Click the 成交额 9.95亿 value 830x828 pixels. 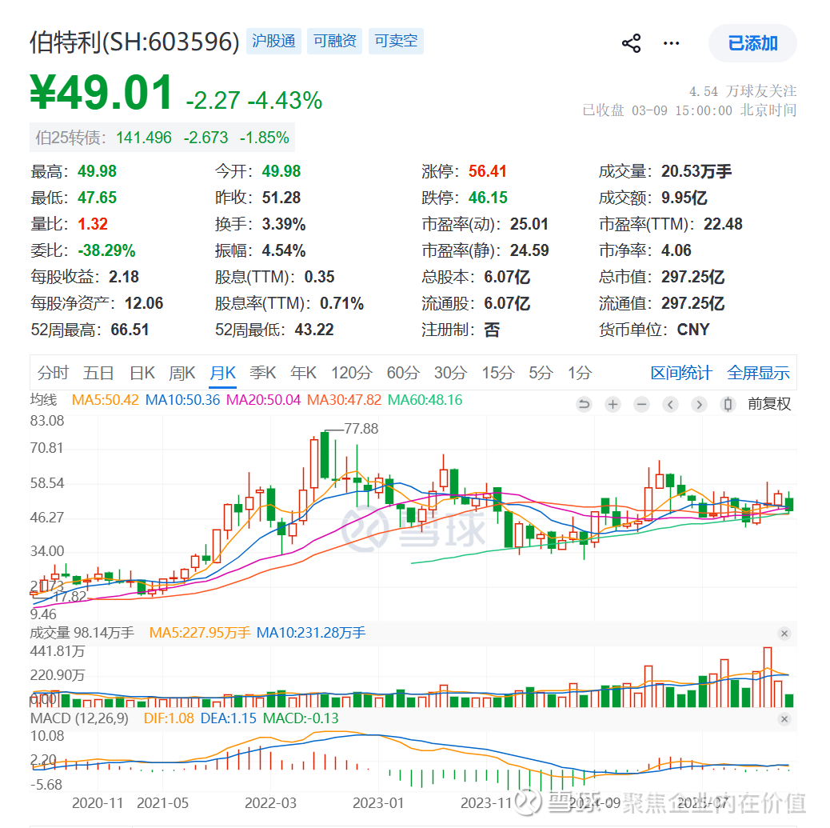[684, 198]
